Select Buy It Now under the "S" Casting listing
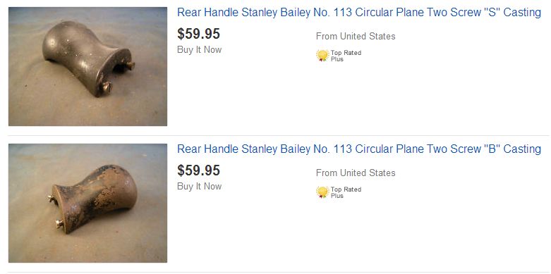This screenshot has height=274, width=551. [199, 50]
